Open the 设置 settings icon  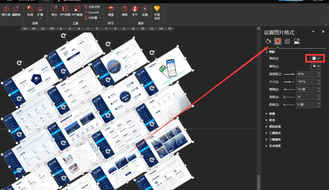[145, 11]
